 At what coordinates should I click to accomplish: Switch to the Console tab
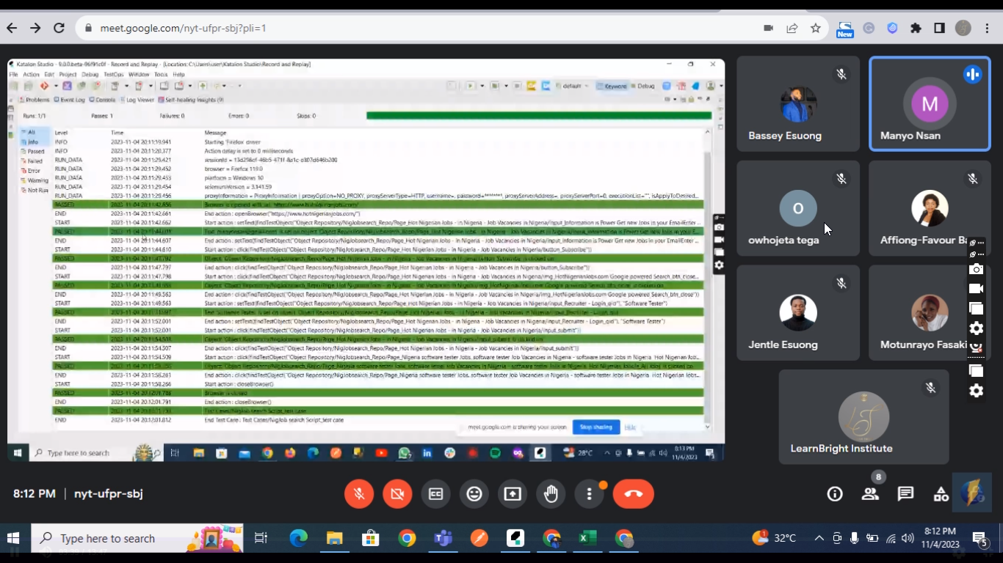(102, 100)
